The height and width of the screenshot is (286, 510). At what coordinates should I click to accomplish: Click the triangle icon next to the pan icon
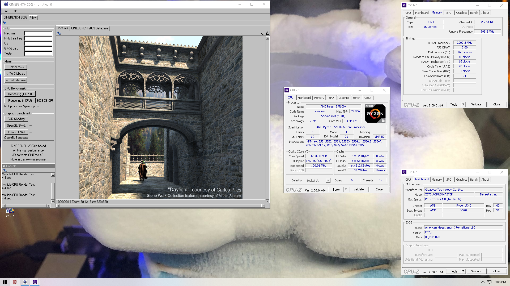pyautogui.click(x=267, y=33)
